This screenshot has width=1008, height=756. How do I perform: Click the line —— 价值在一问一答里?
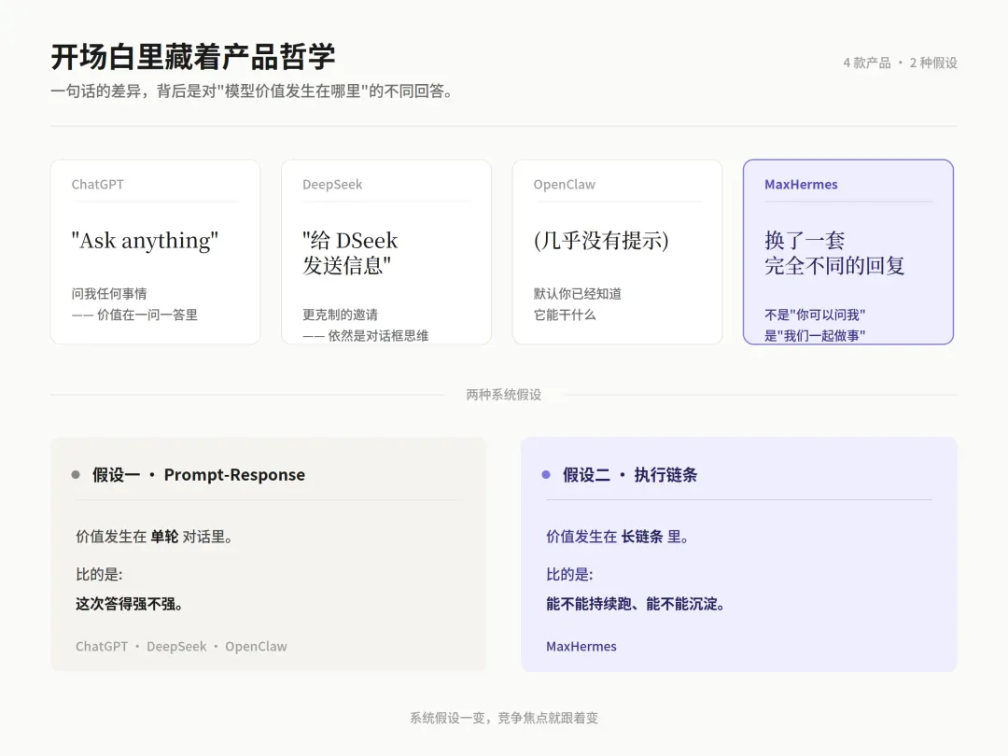pyautogui.click(x=134, y=315)
